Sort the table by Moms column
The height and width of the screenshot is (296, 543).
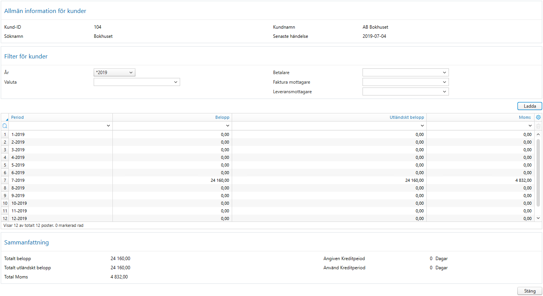(525, 117)
